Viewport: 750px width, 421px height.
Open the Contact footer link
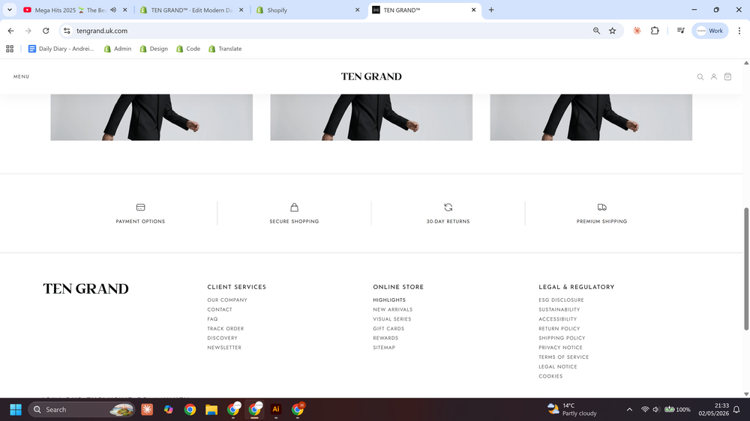(x=220, y=309)
